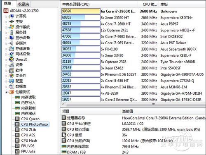Image resolution: width=206 pixels, height=155 pixels.
Task: Select the DirectX icon in tree
Action: tap(12, 60)
